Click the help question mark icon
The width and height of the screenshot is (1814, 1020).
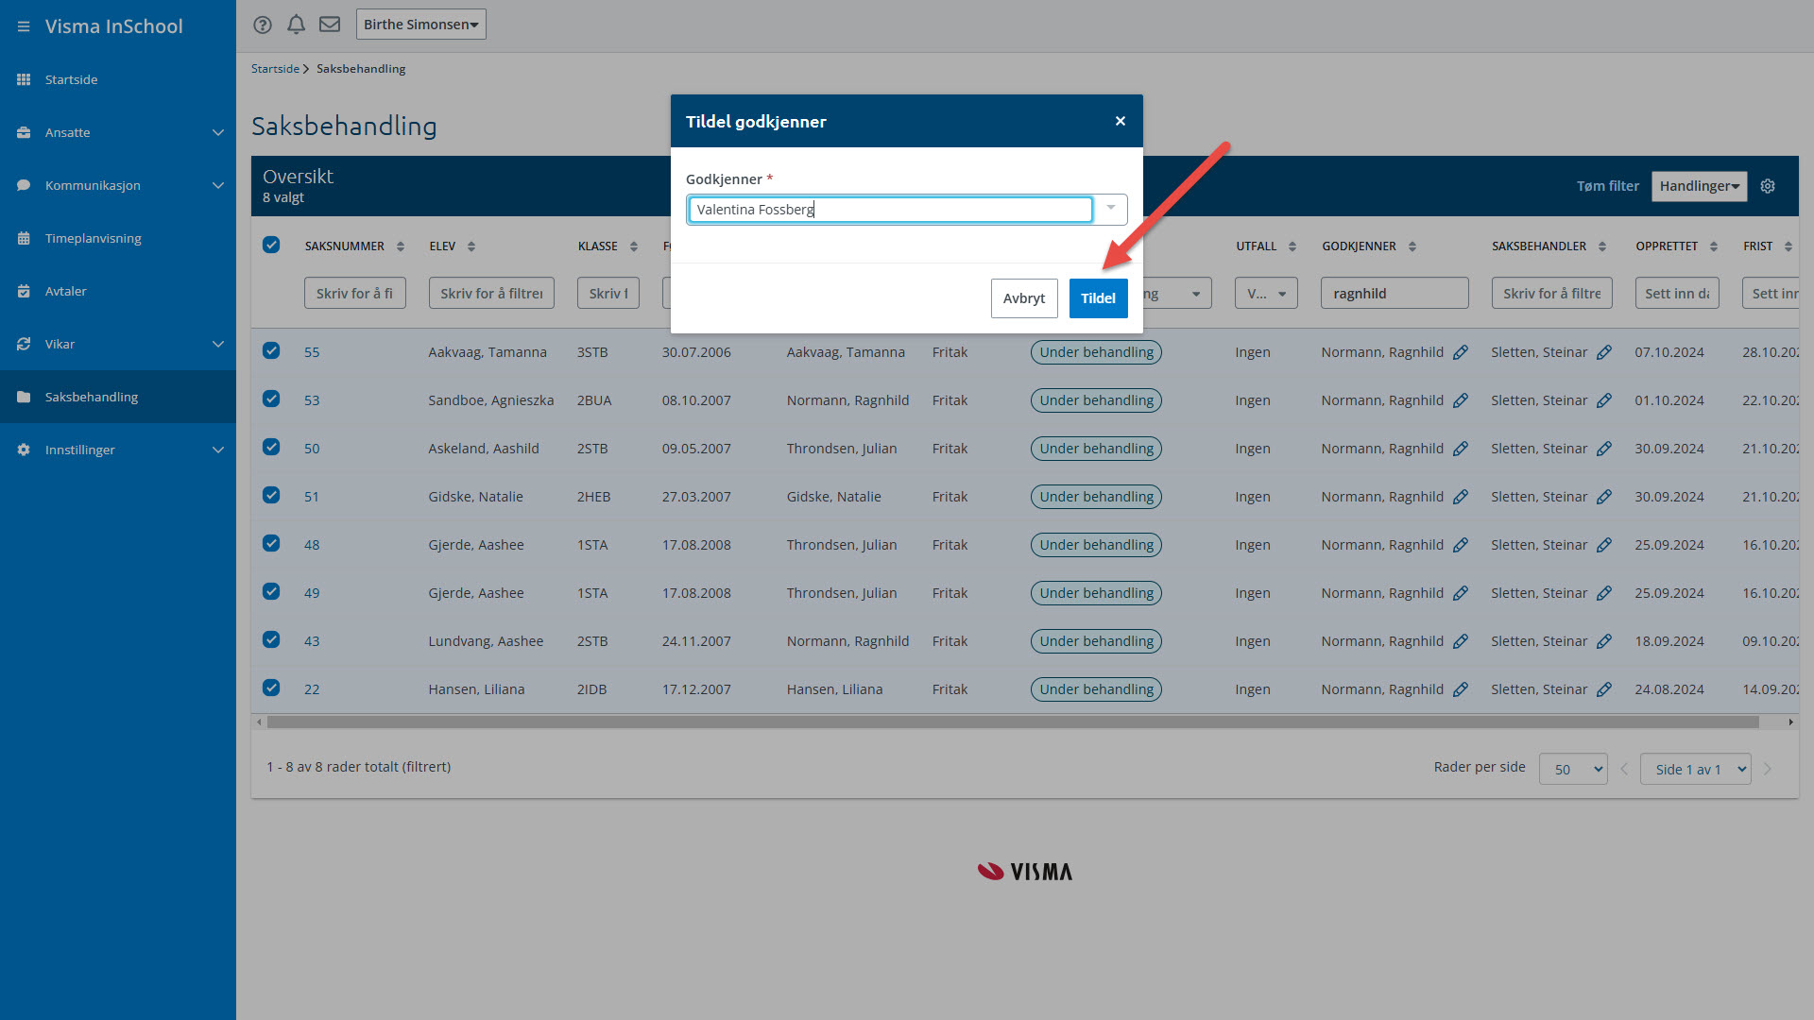point(263,25)
